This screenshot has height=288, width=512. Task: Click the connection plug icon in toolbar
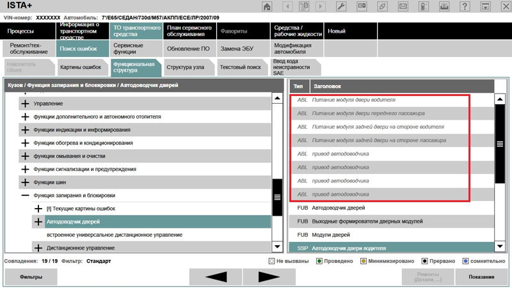(383, 6)
